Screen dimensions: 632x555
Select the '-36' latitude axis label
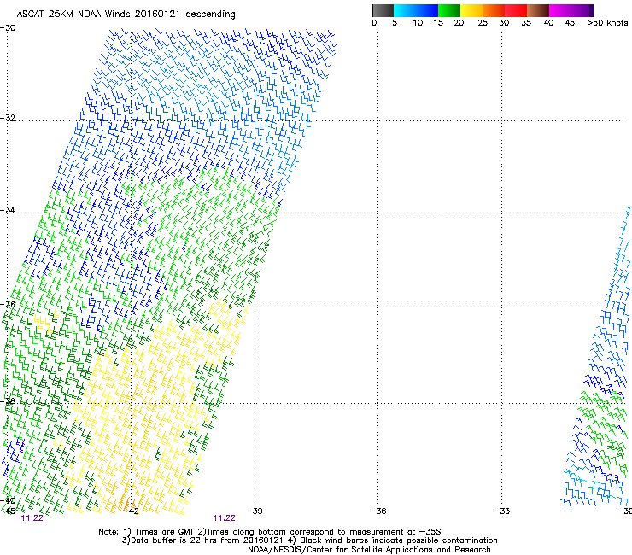pyautogui.click(x=8, y=305)
